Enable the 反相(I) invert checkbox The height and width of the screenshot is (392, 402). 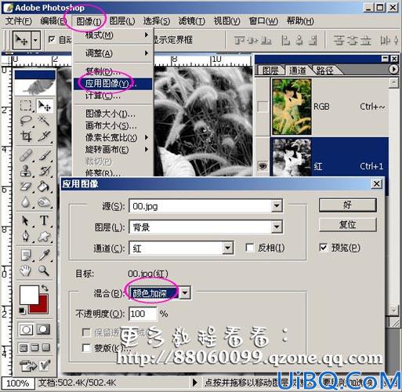(250, 248)
